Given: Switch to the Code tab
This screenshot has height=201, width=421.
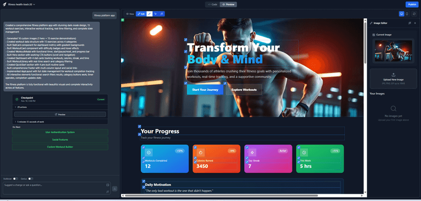Looking at the screenshot, I should coord(213,5).
